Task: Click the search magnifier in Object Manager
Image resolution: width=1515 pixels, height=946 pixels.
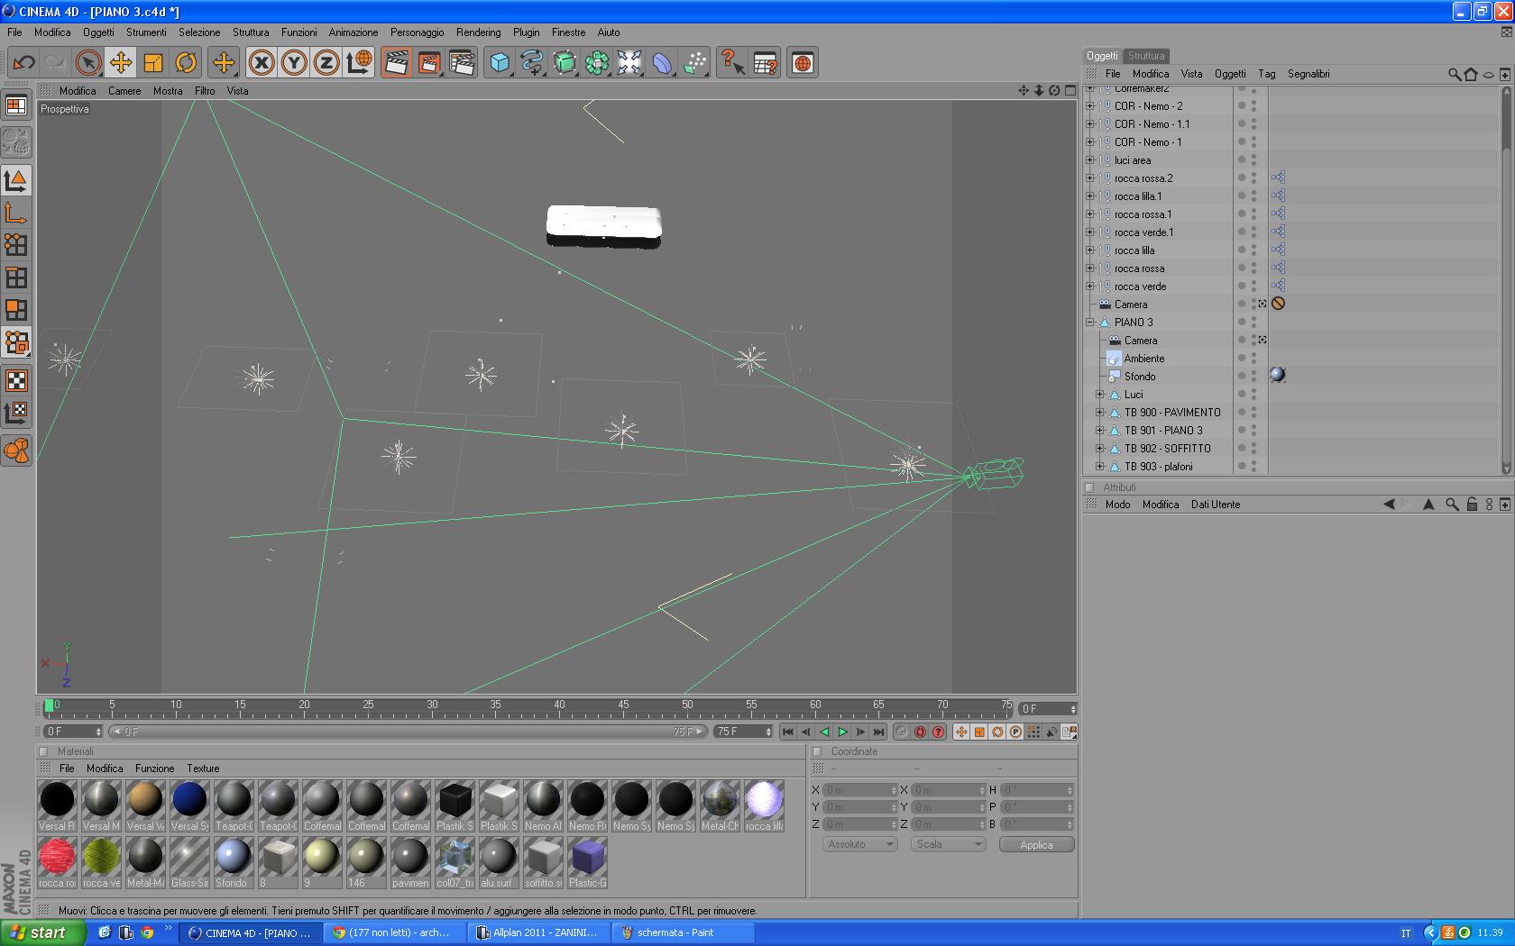Action: (x=1454, y=74)
